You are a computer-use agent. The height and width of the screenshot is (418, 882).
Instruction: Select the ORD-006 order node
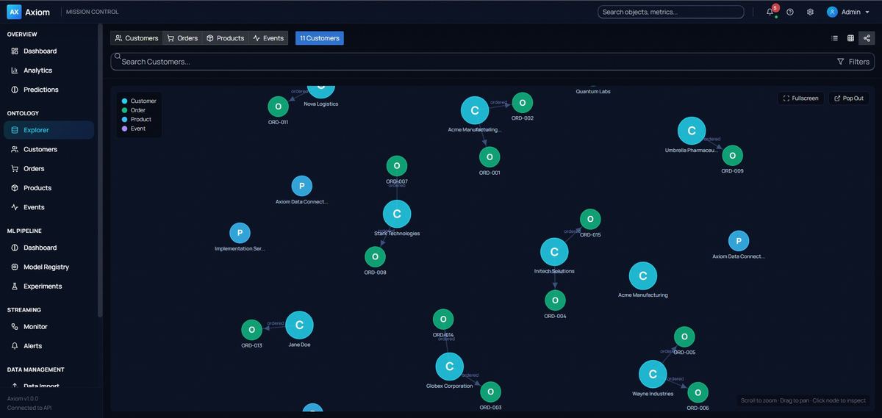click(x=698, y=393)
